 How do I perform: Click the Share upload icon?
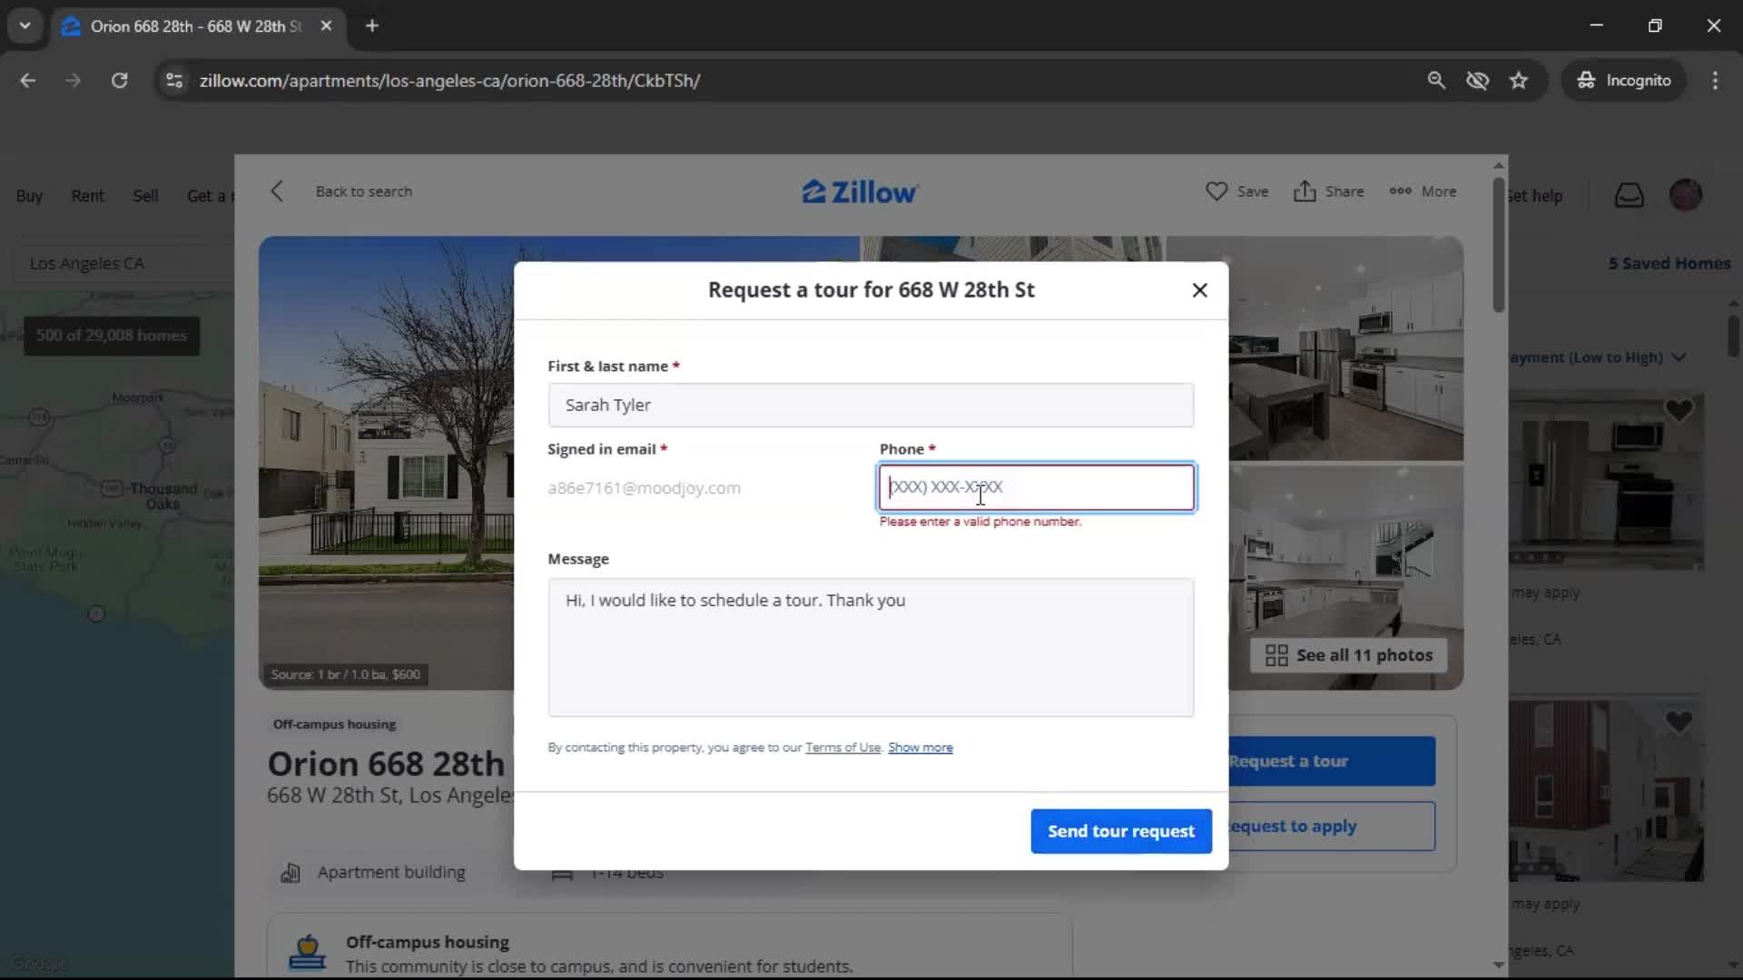tap(1305, 191)
